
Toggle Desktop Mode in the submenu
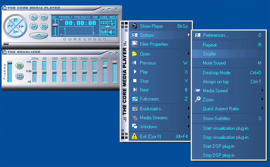coord(229,73)
